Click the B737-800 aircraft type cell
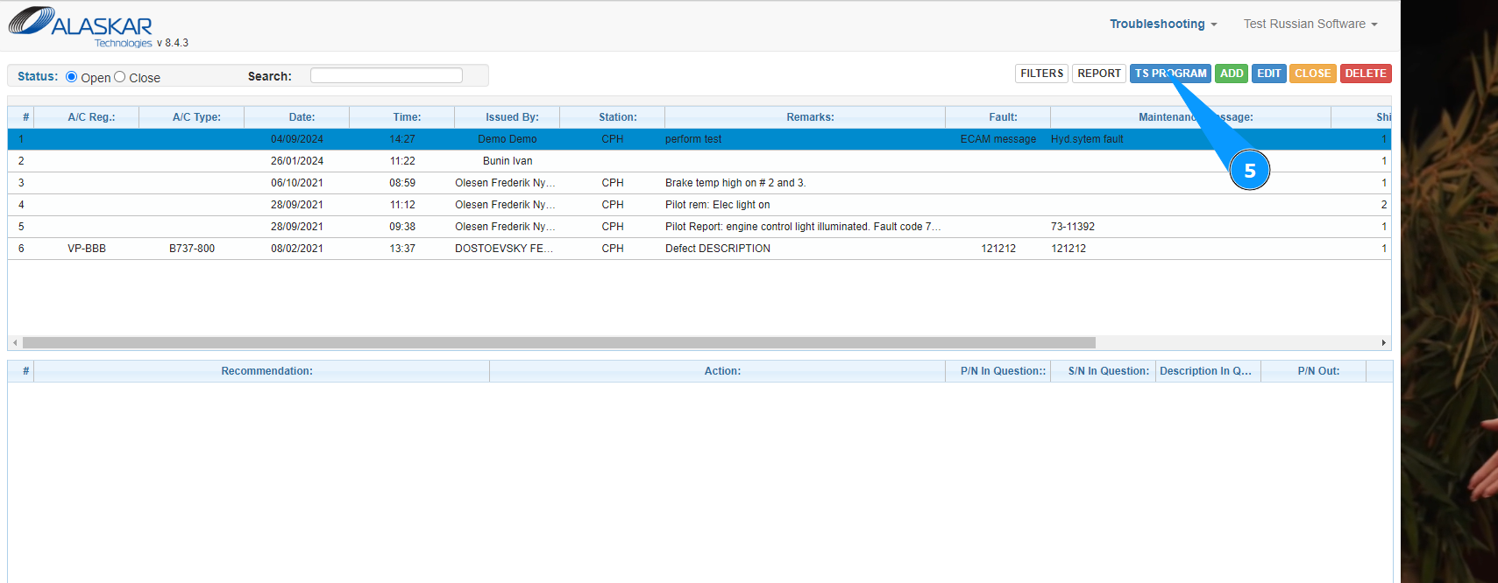 click(x=192, y=249)
